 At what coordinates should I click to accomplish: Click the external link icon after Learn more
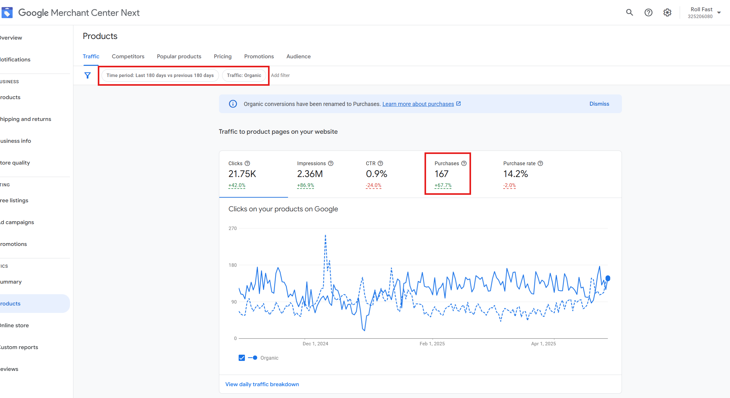click(459, 103)
